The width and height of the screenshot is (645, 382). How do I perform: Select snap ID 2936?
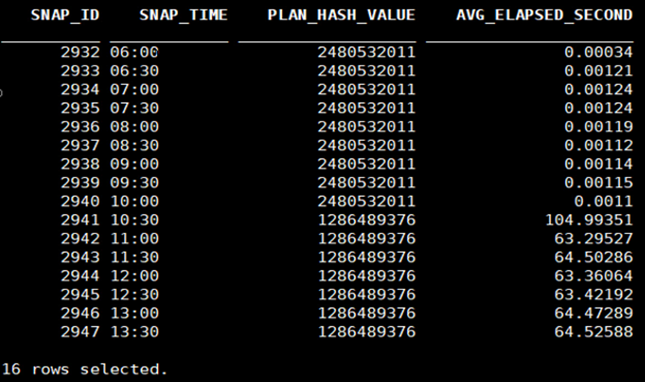81,127
